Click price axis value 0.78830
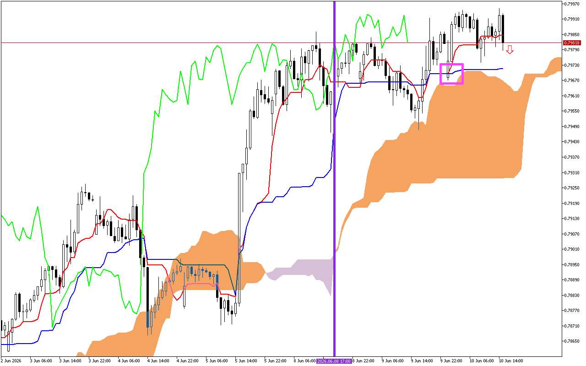 pos(572,295)
